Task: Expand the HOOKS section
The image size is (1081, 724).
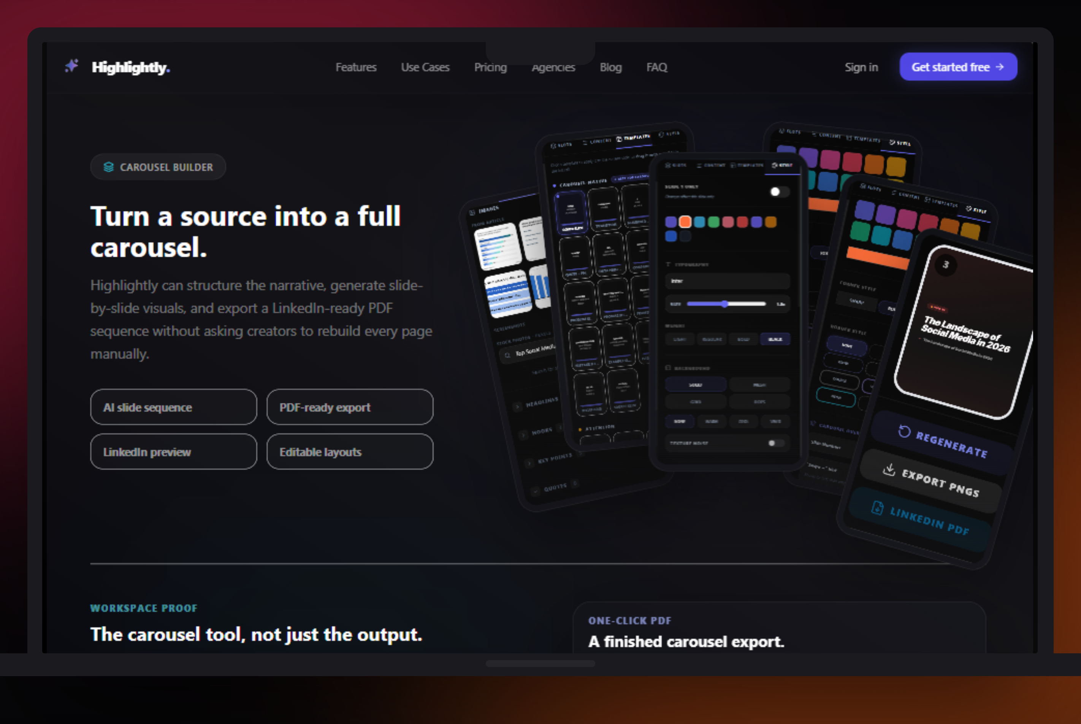Action: [x=537, y=432]
